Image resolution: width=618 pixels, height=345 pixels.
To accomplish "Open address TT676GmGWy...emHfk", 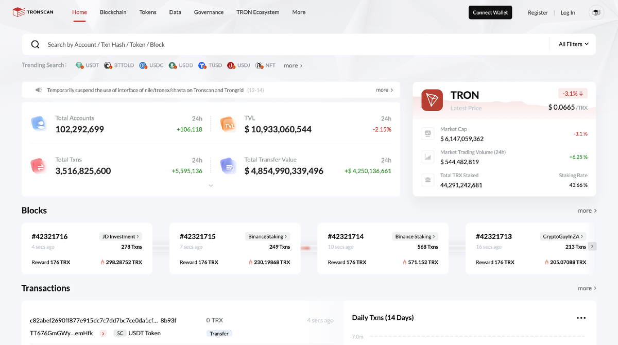I will pyautogui.click(x=61, y=333).
